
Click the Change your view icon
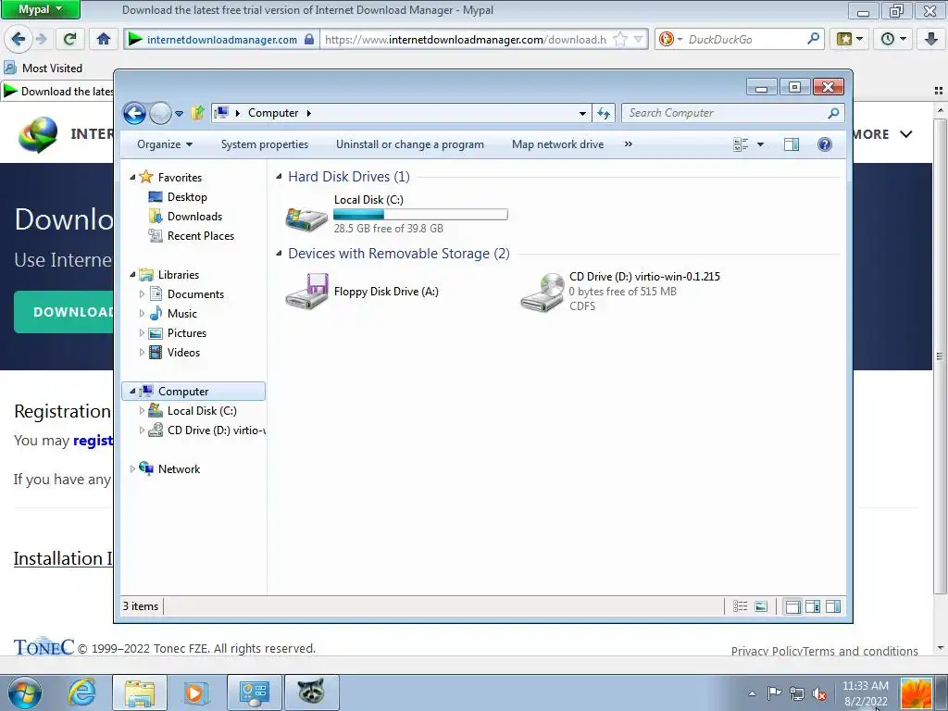[x=741, y=144]
